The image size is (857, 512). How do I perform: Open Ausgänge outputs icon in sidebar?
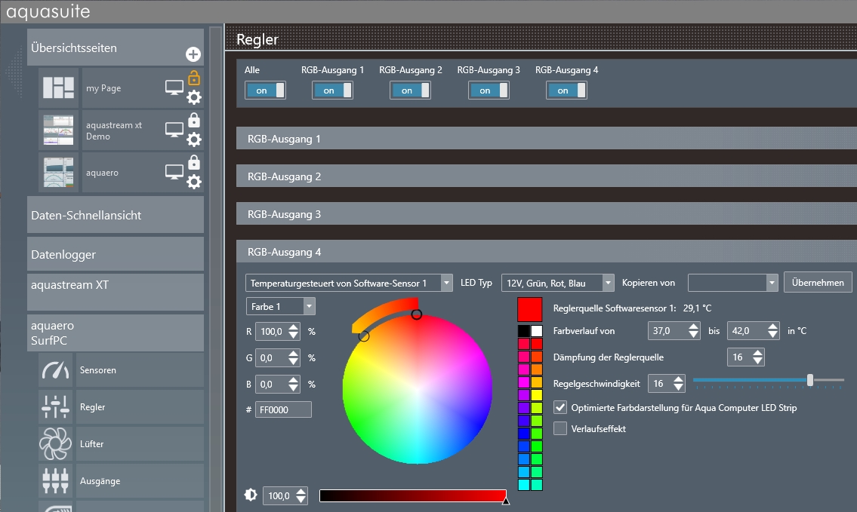point(55,481)
